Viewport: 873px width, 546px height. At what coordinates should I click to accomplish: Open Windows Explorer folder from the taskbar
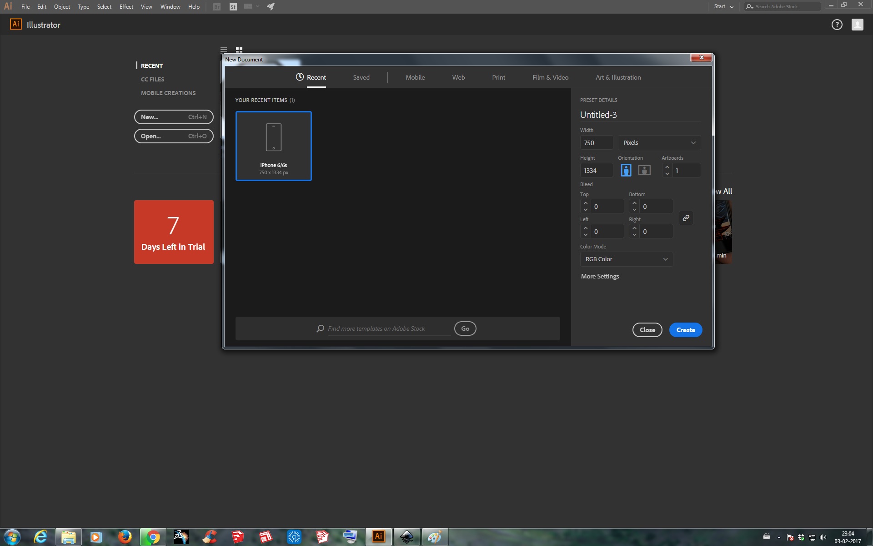pyautogui.click(x=69, y=537)
